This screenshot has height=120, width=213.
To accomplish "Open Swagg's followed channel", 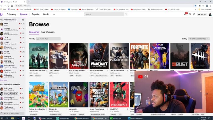I will point(12,29).
